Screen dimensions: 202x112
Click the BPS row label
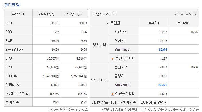(9, 67)
